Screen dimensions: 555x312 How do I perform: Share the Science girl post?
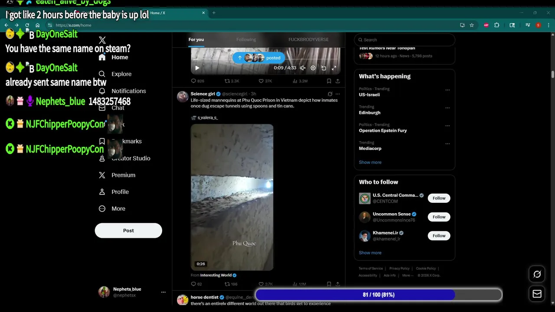[338, 284]
